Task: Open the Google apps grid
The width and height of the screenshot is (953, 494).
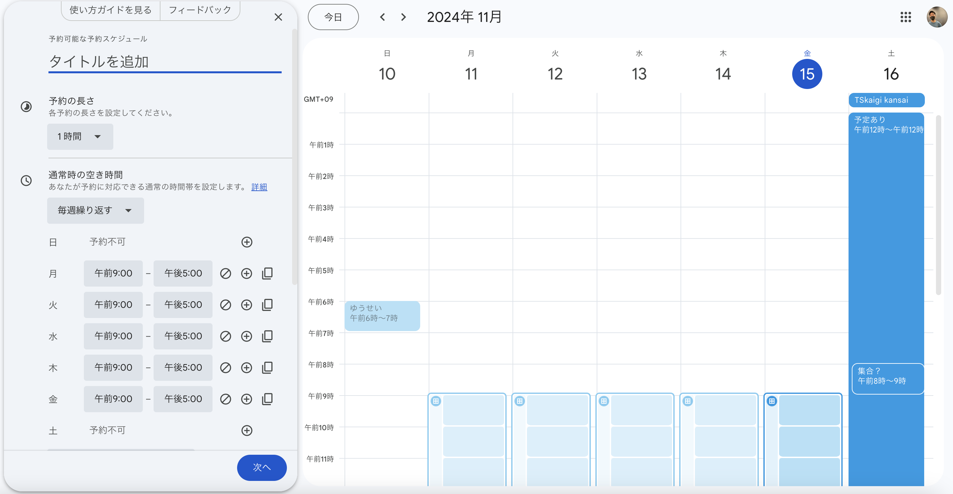Action: pos(905,17)
